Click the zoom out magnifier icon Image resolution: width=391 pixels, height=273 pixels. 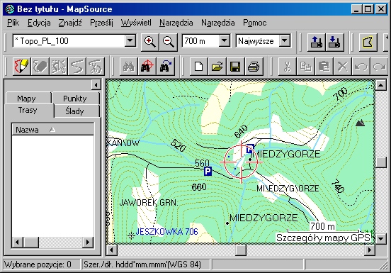(x=169, y=42)
